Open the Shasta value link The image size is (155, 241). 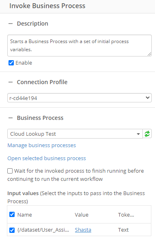coord(83,230)
